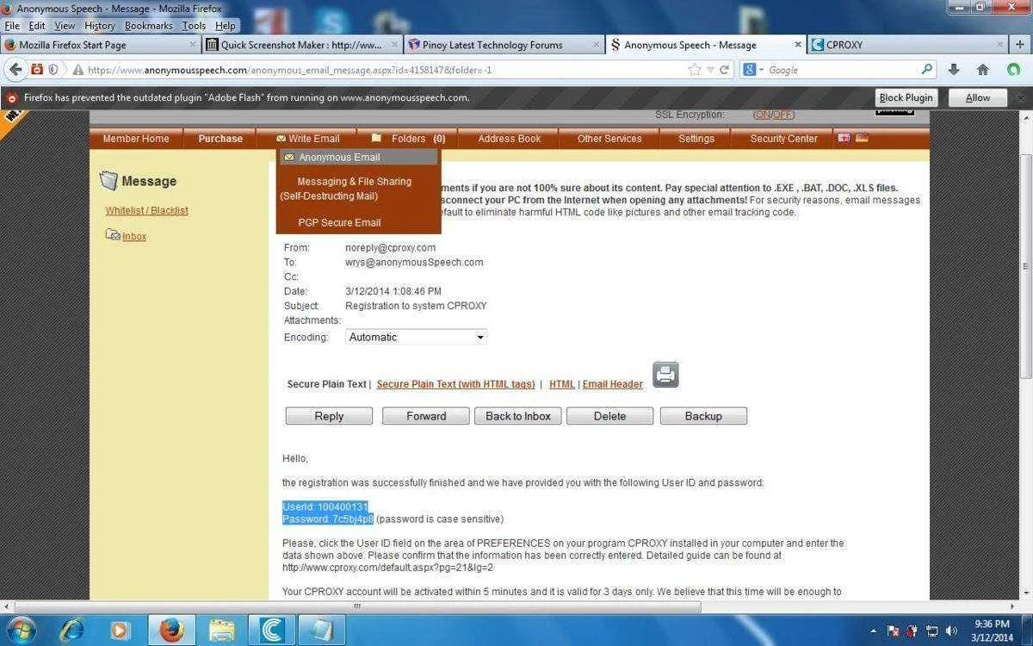This screenshot has width=1033, height=646.
Task: Open the Help menu
Action: (x=226, y=26)
